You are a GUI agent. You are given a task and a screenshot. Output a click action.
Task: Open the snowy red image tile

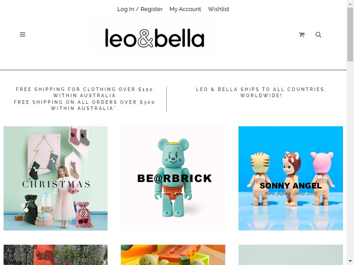(x=56, y=255)
